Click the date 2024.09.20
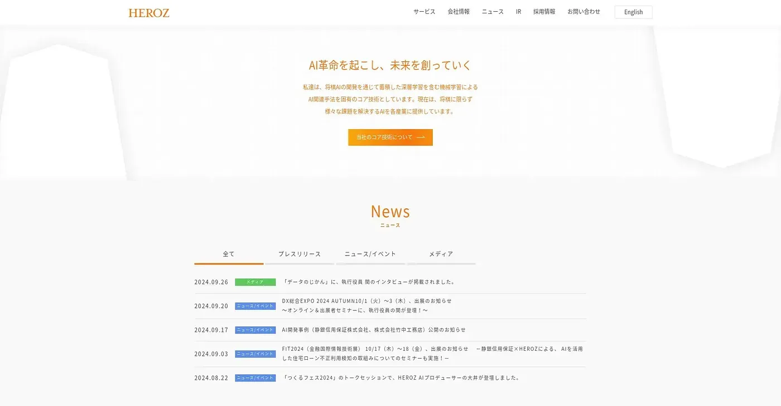 coord(211,306)
